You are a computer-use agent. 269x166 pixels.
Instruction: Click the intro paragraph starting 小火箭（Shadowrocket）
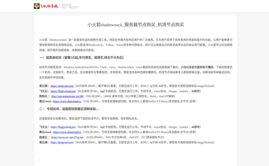[136, 45]
